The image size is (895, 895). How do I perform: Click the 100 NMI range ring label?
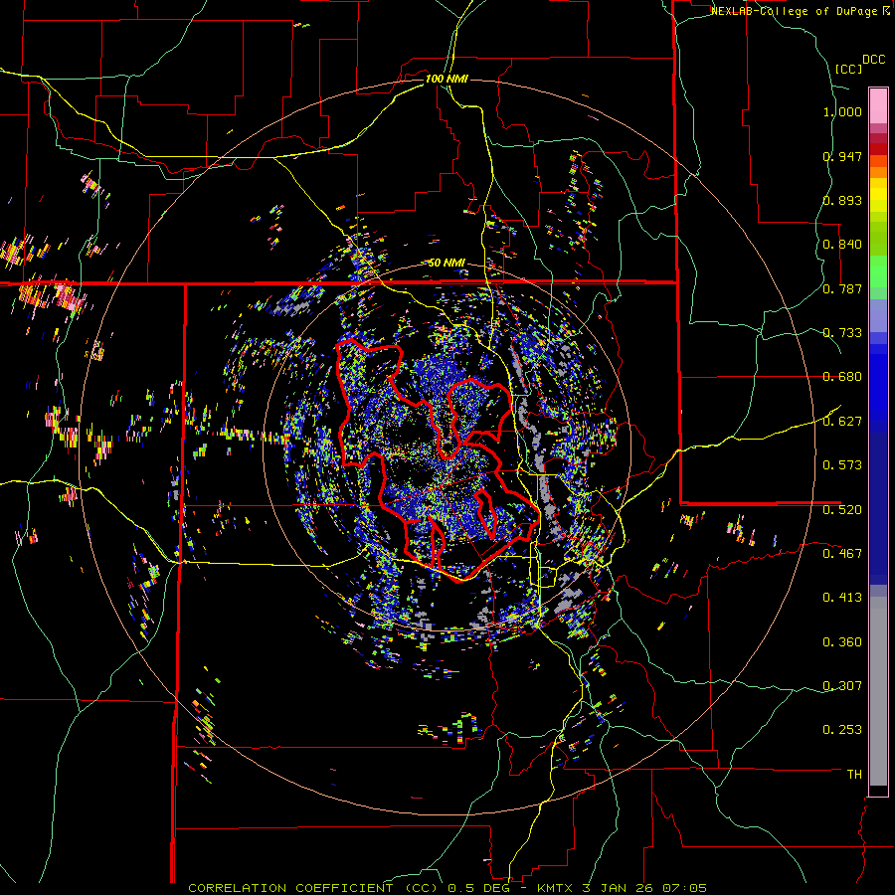(447, 79)
